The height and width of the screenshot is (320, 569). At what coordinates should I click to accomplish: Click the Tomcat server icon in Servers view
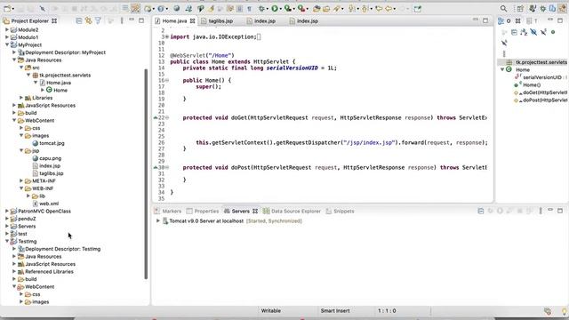click(x=165, y=220)
